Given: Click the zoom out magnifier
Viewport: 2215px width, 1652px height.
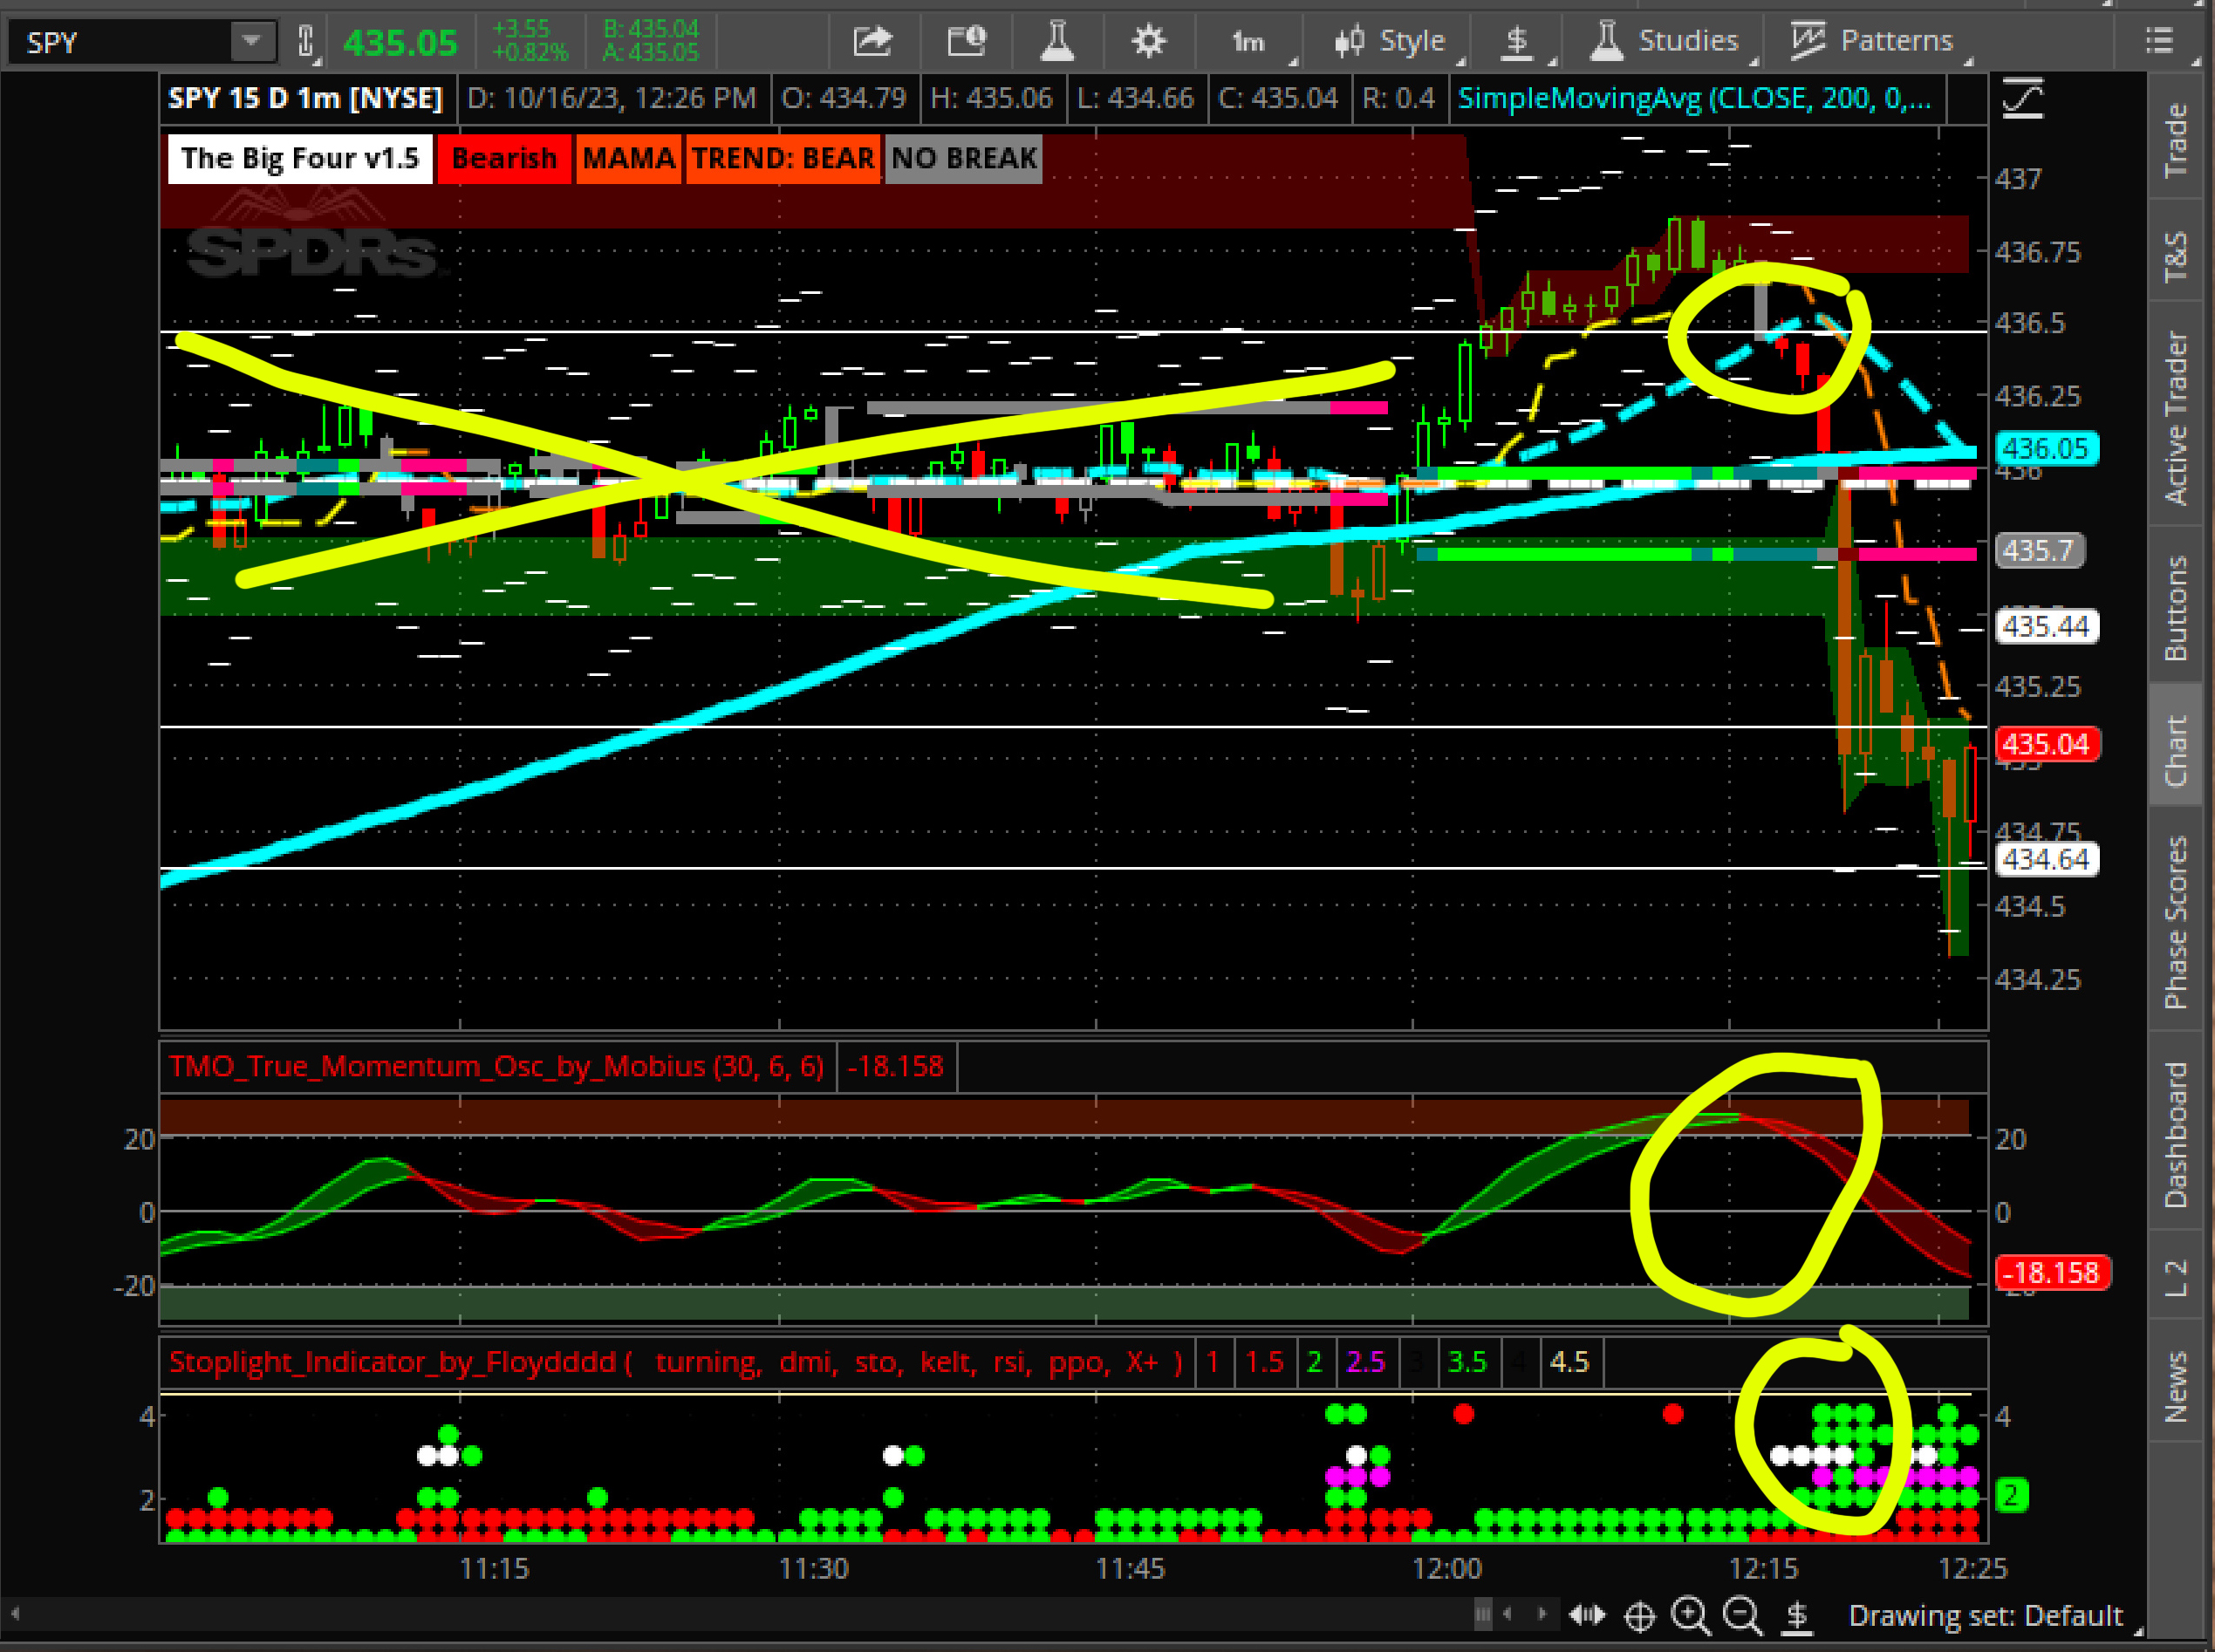Looking at the screenshot, I should point(1743,1616).
